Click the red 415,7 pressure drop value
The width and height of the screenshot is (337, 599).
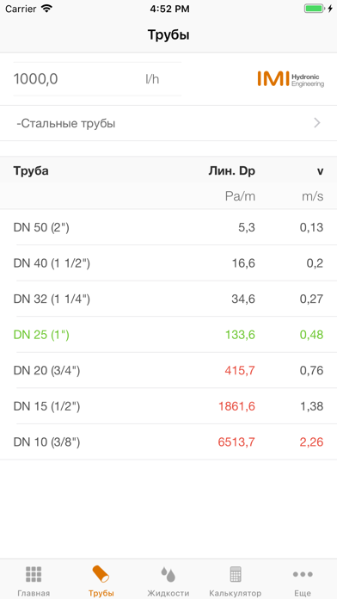[x=240, y=371]
